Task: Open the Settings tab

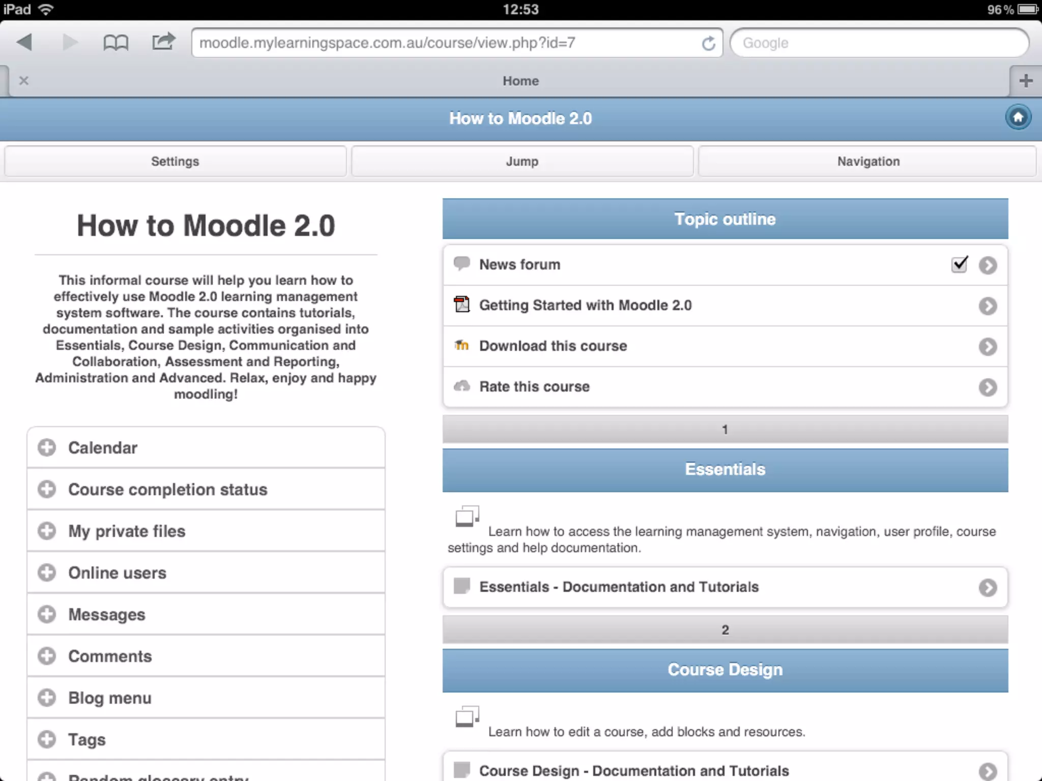Action: point(175,161)
